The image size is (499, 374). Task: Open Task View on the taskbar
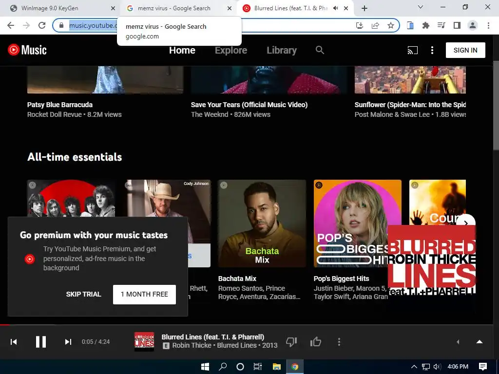[257, 367]
